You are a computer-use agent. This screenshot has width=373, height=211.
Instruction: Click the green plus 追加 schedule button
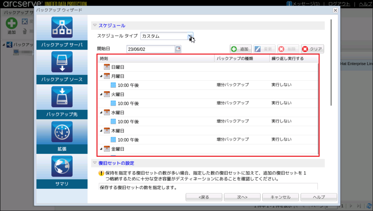click(x=241, y=49)
